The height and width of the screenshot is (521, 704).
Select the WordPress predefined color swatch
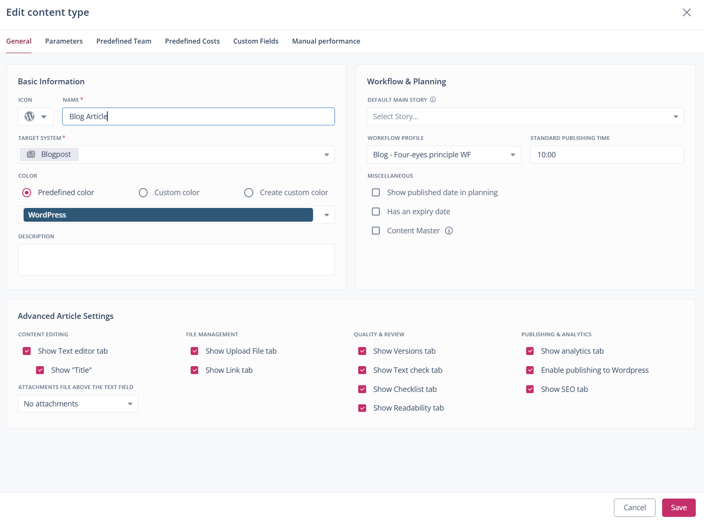[168, 215]
